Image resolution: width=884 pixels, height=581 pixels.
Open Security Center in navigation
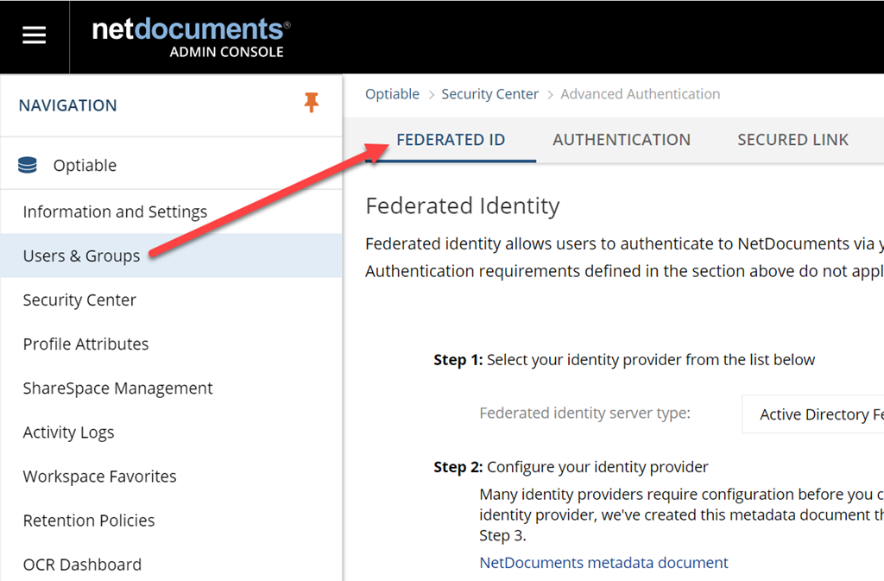79,300
